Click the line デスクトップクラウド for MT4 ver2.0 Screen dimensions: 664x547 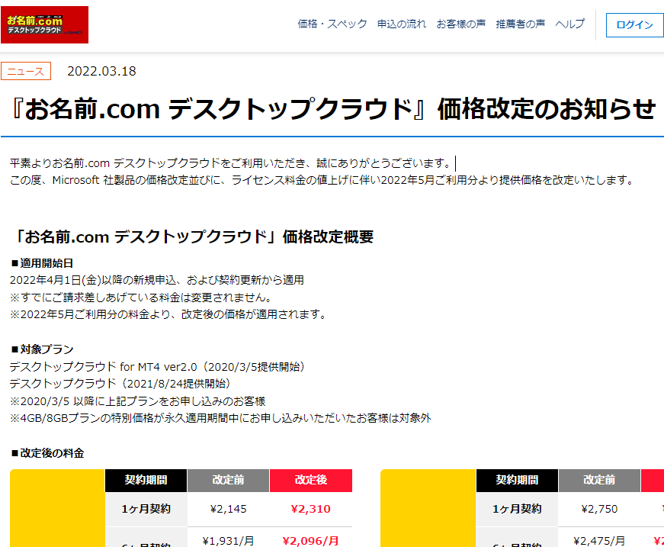coord(158,366)
